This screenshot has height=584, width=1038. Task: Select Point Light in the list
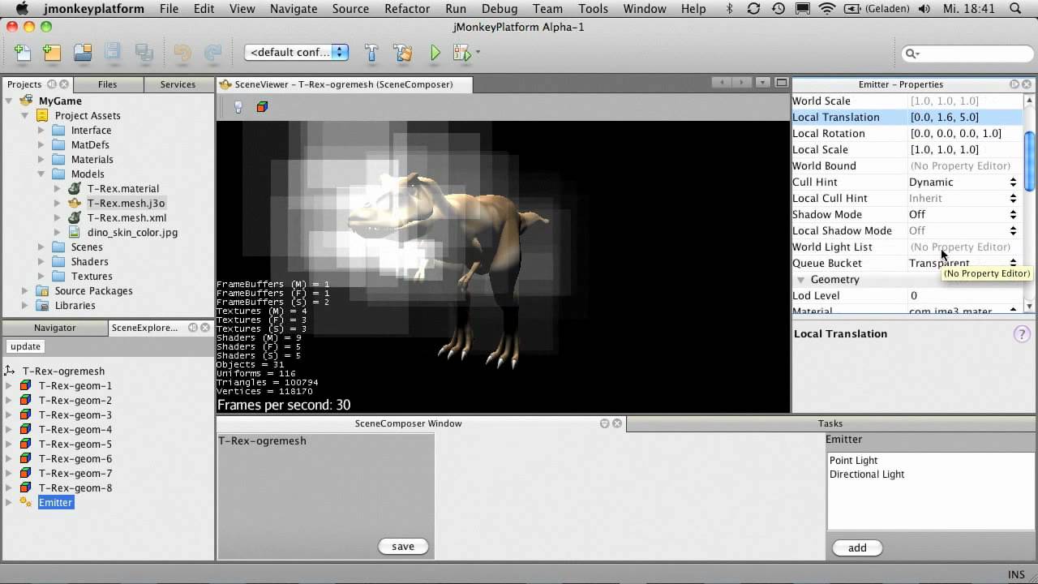(853, 461)
